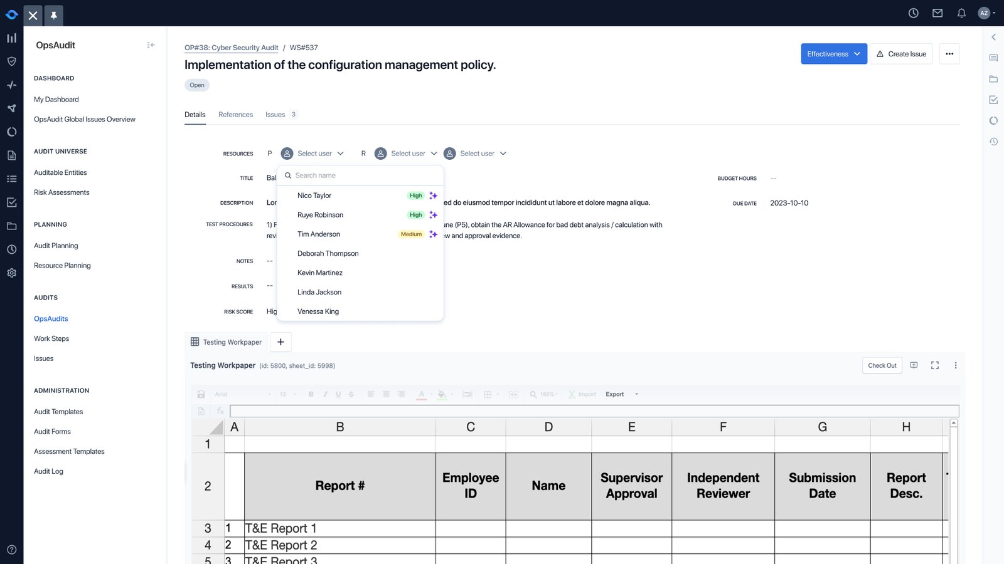The image size is (1004, 564).
Task: Select the Details tab
Action: pyautogui.click(x=195, y=115)
